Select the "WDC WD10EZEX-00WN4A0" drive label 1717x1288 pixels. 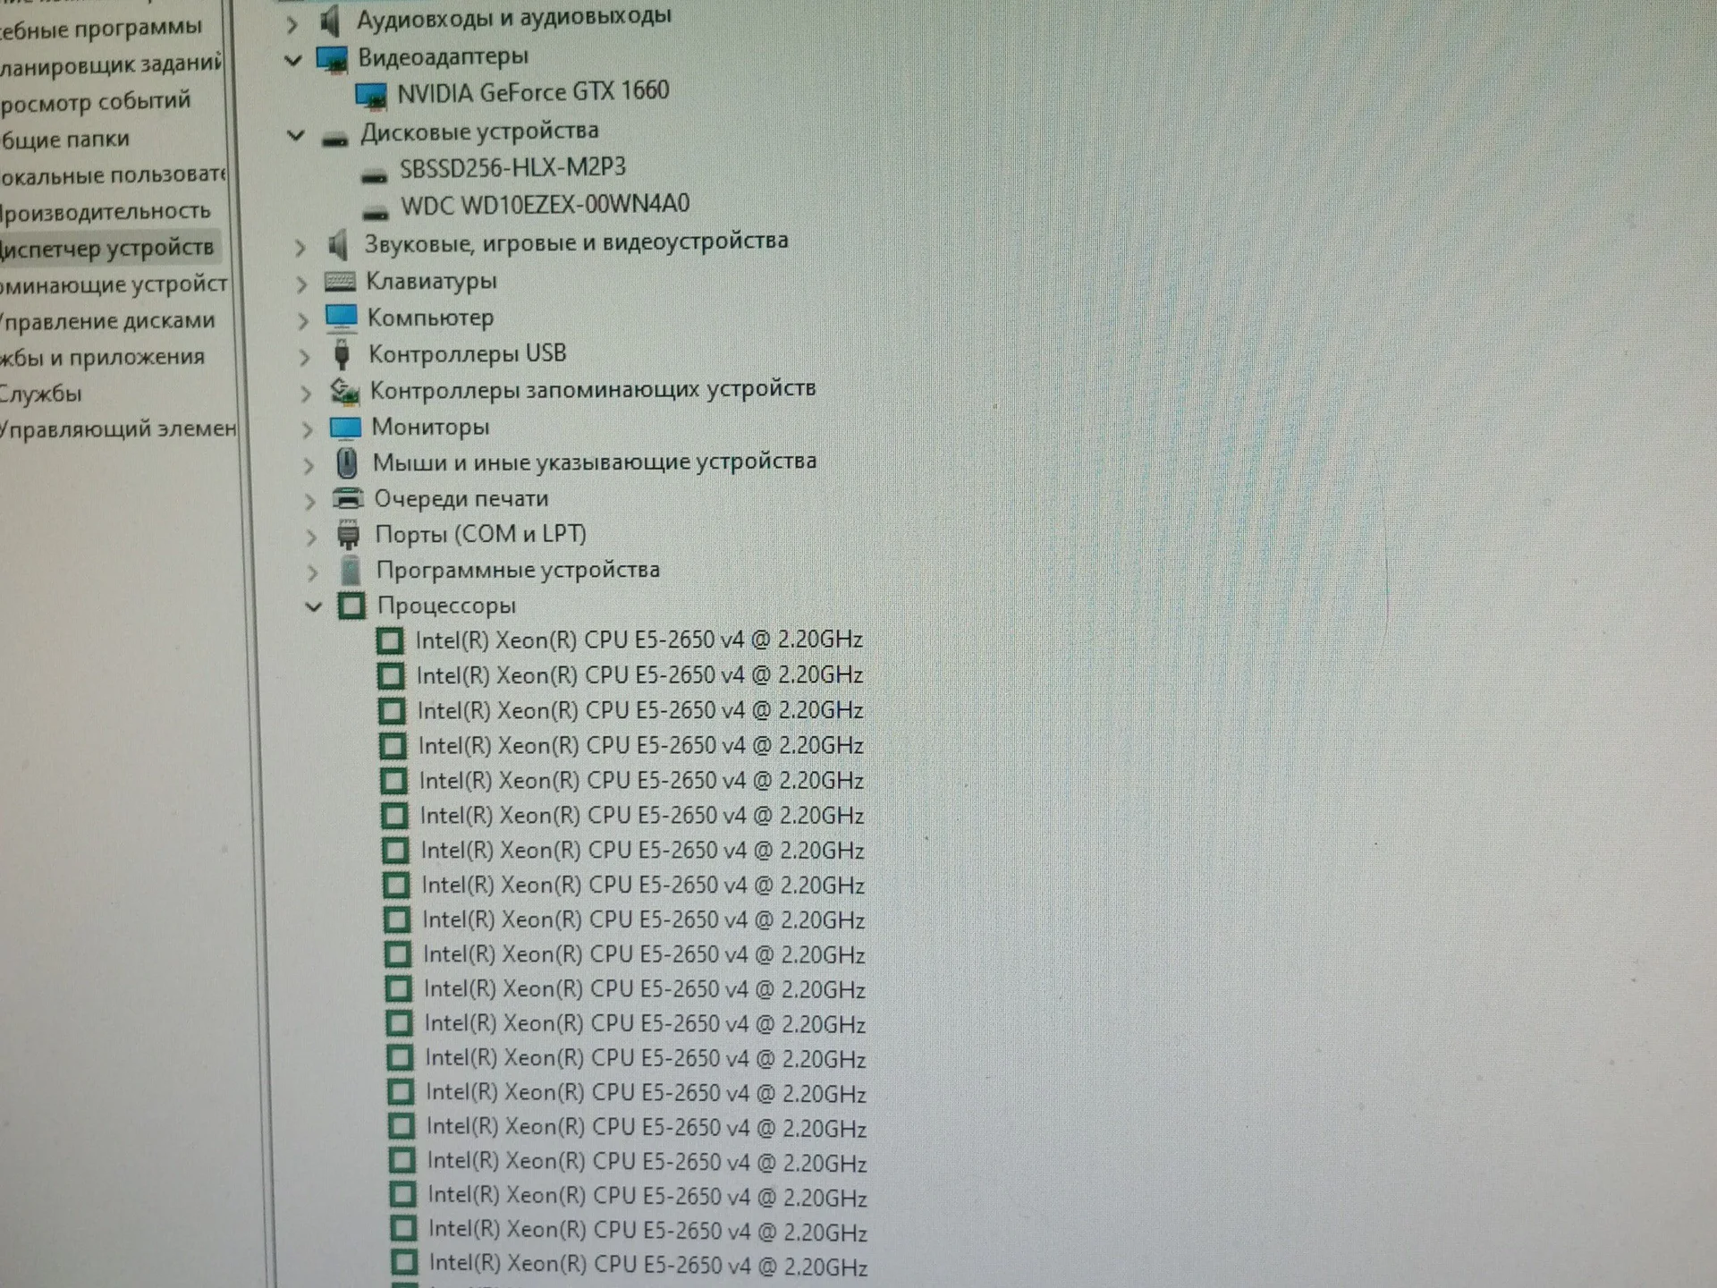point(545,205)
